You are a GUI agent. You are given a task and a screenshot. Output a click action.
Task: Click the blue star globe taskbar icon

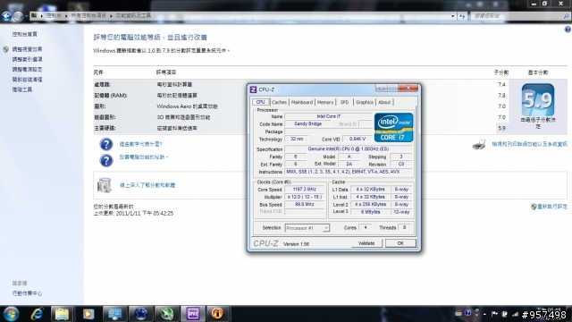click(141, 314)
